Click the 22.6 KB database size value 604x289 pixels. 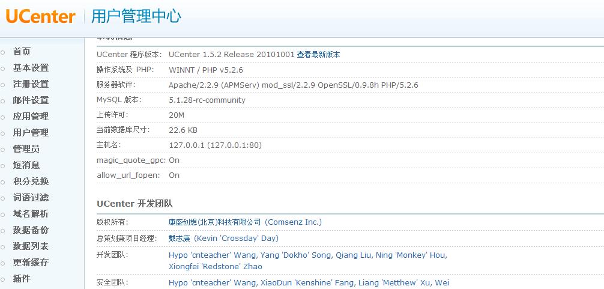coord(183,130)
